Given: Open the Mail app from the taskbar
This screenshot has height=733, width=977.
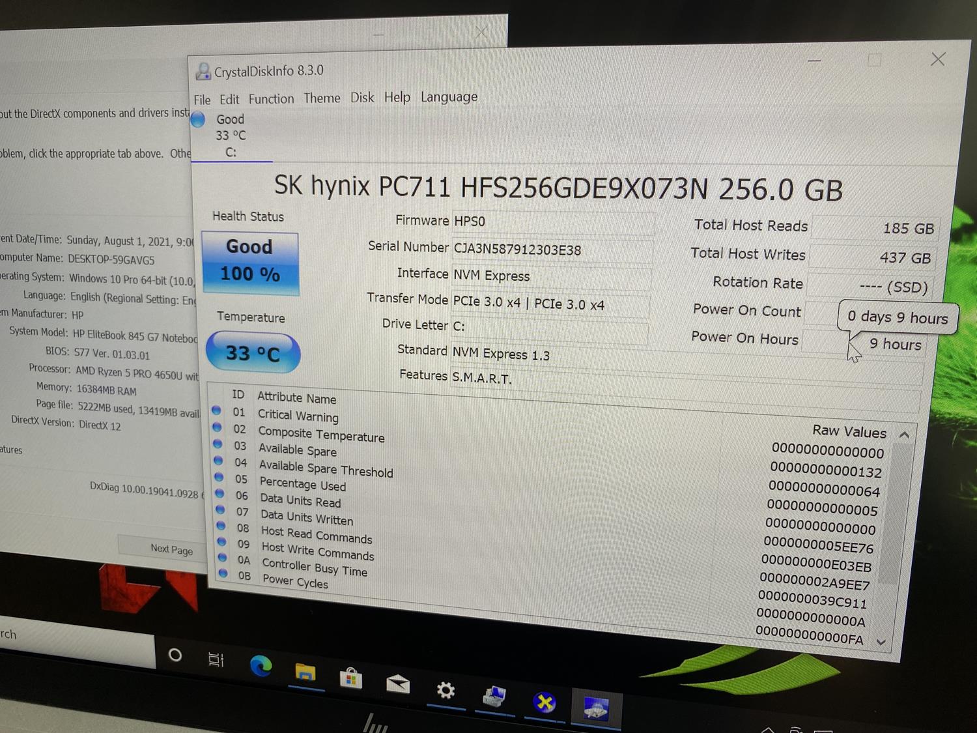Looking at the screenshot, I should 398,683.
